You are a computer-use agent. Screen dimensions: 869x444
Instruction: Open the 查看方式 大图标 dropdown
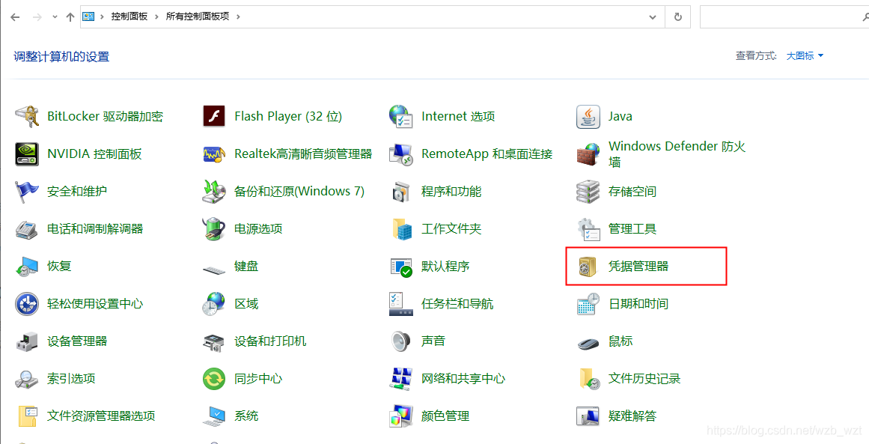pyautogui.click(x=805, y=56)
